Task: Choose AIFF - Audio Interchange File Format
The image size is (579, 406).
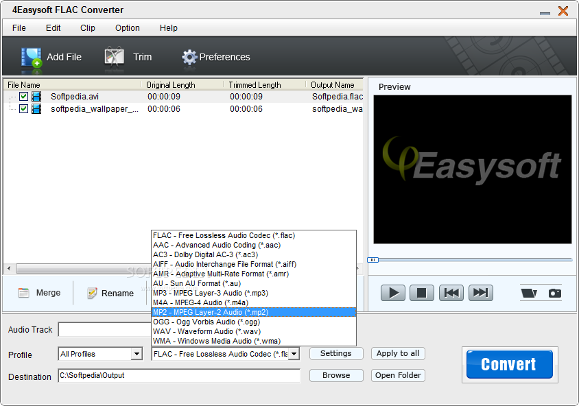Action: click(254, 264)
